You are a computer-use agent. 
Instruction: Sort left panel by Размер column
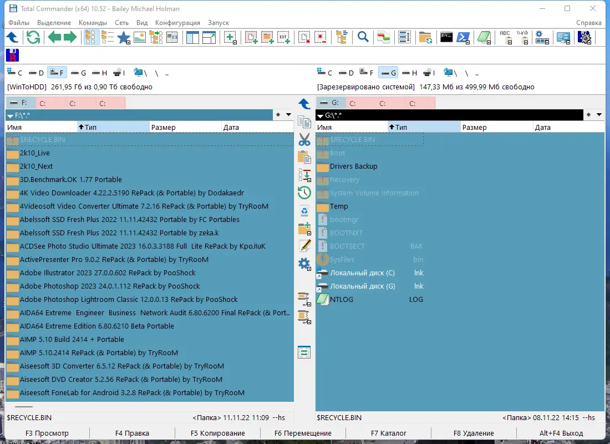(x=186, y=127)
